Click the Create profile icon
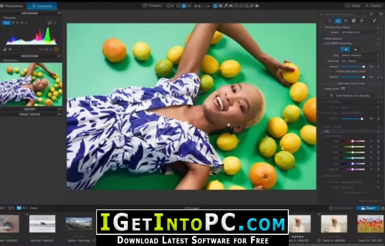385x246 pixels. point(343,89)
